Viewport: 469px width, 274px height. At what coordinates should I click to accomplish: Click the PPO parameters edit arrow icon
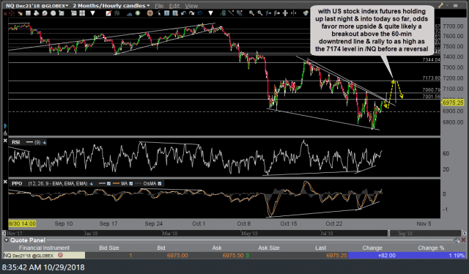(91, 184)
